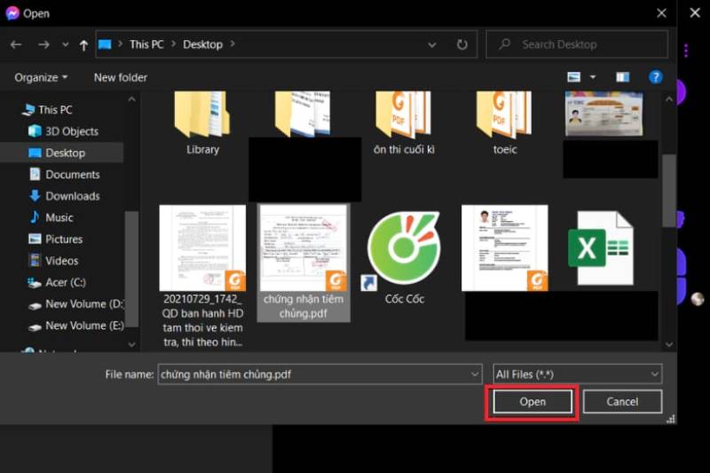Open the Library folder
710x473 pixels.
point(202,120)
